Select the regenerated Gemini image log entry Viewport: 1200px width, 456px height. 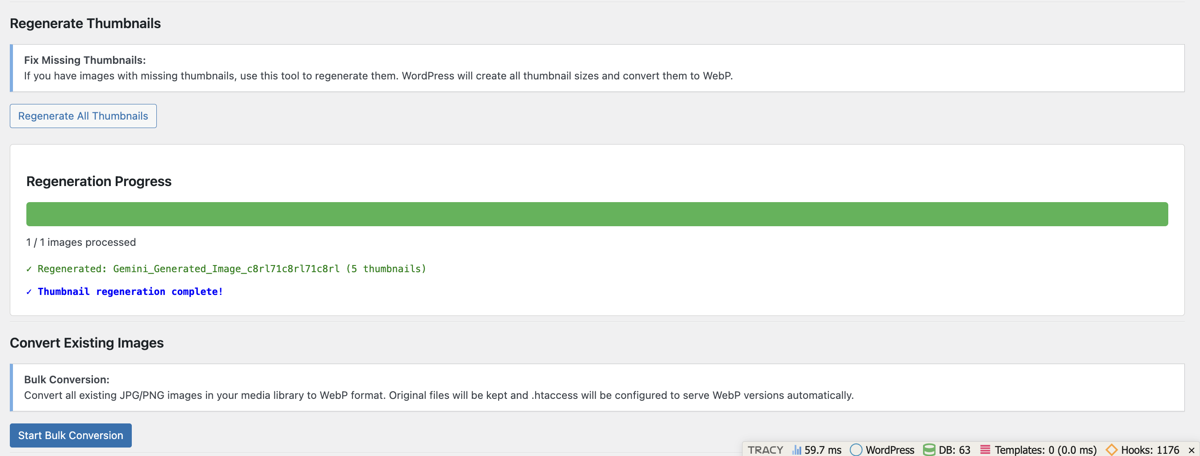click(226, 269)
